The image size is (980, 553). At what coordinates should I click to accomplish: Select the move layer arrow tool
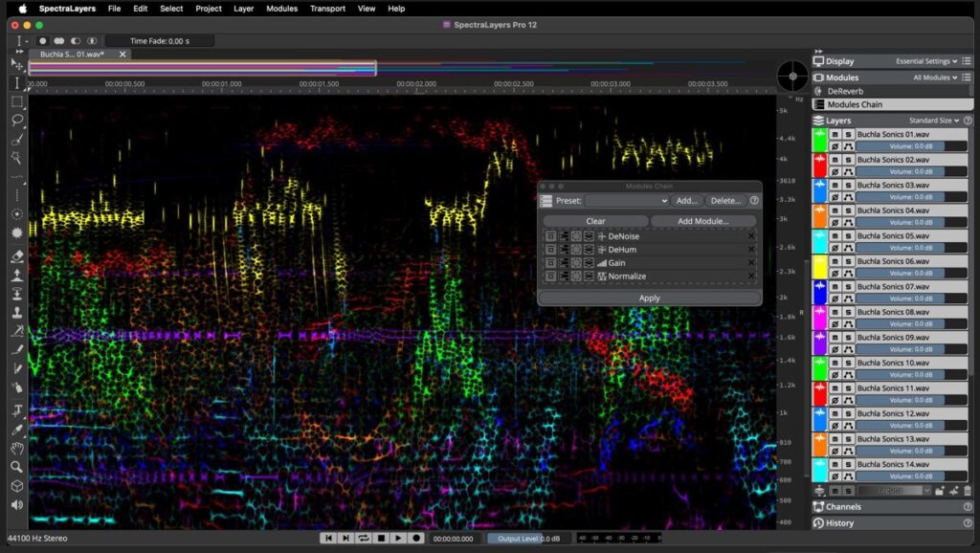[x=17, y=64]
